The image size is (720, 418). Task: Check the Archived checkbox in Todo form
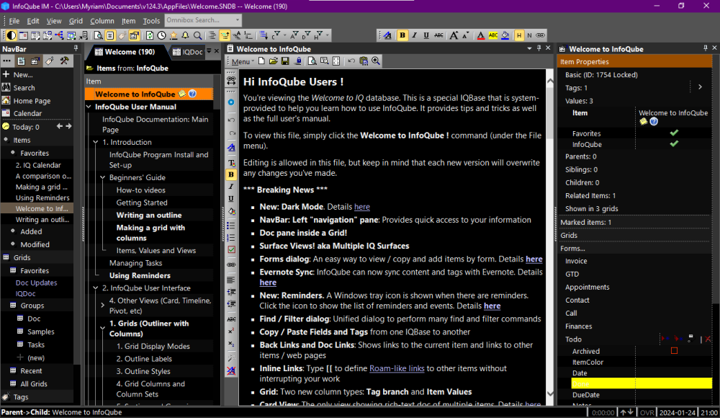click(674, 351)
